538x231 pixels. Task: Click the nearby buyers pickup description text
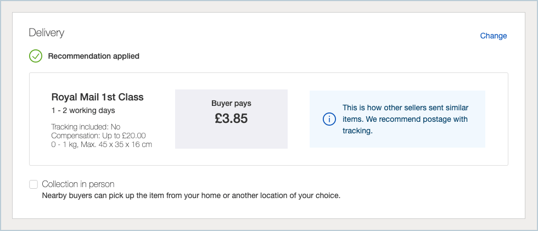tap(191, 196)
